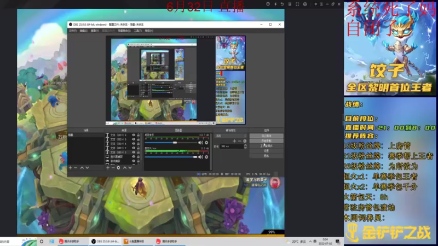Open 工具(T) menu in OBS

point(138,31)
